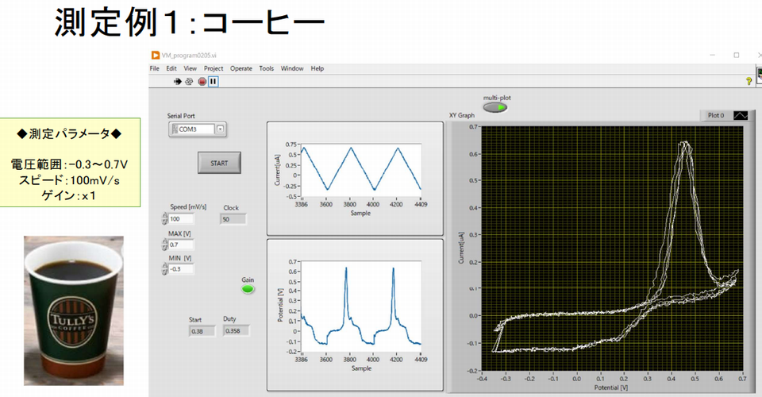Open the Tools menu
The height and width of the screenshot is (397, 762).
(x=267, y=69)
